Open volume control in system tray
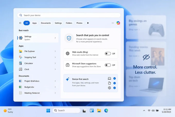The width and height of the screenshot is (175, 117). (153, 111)
